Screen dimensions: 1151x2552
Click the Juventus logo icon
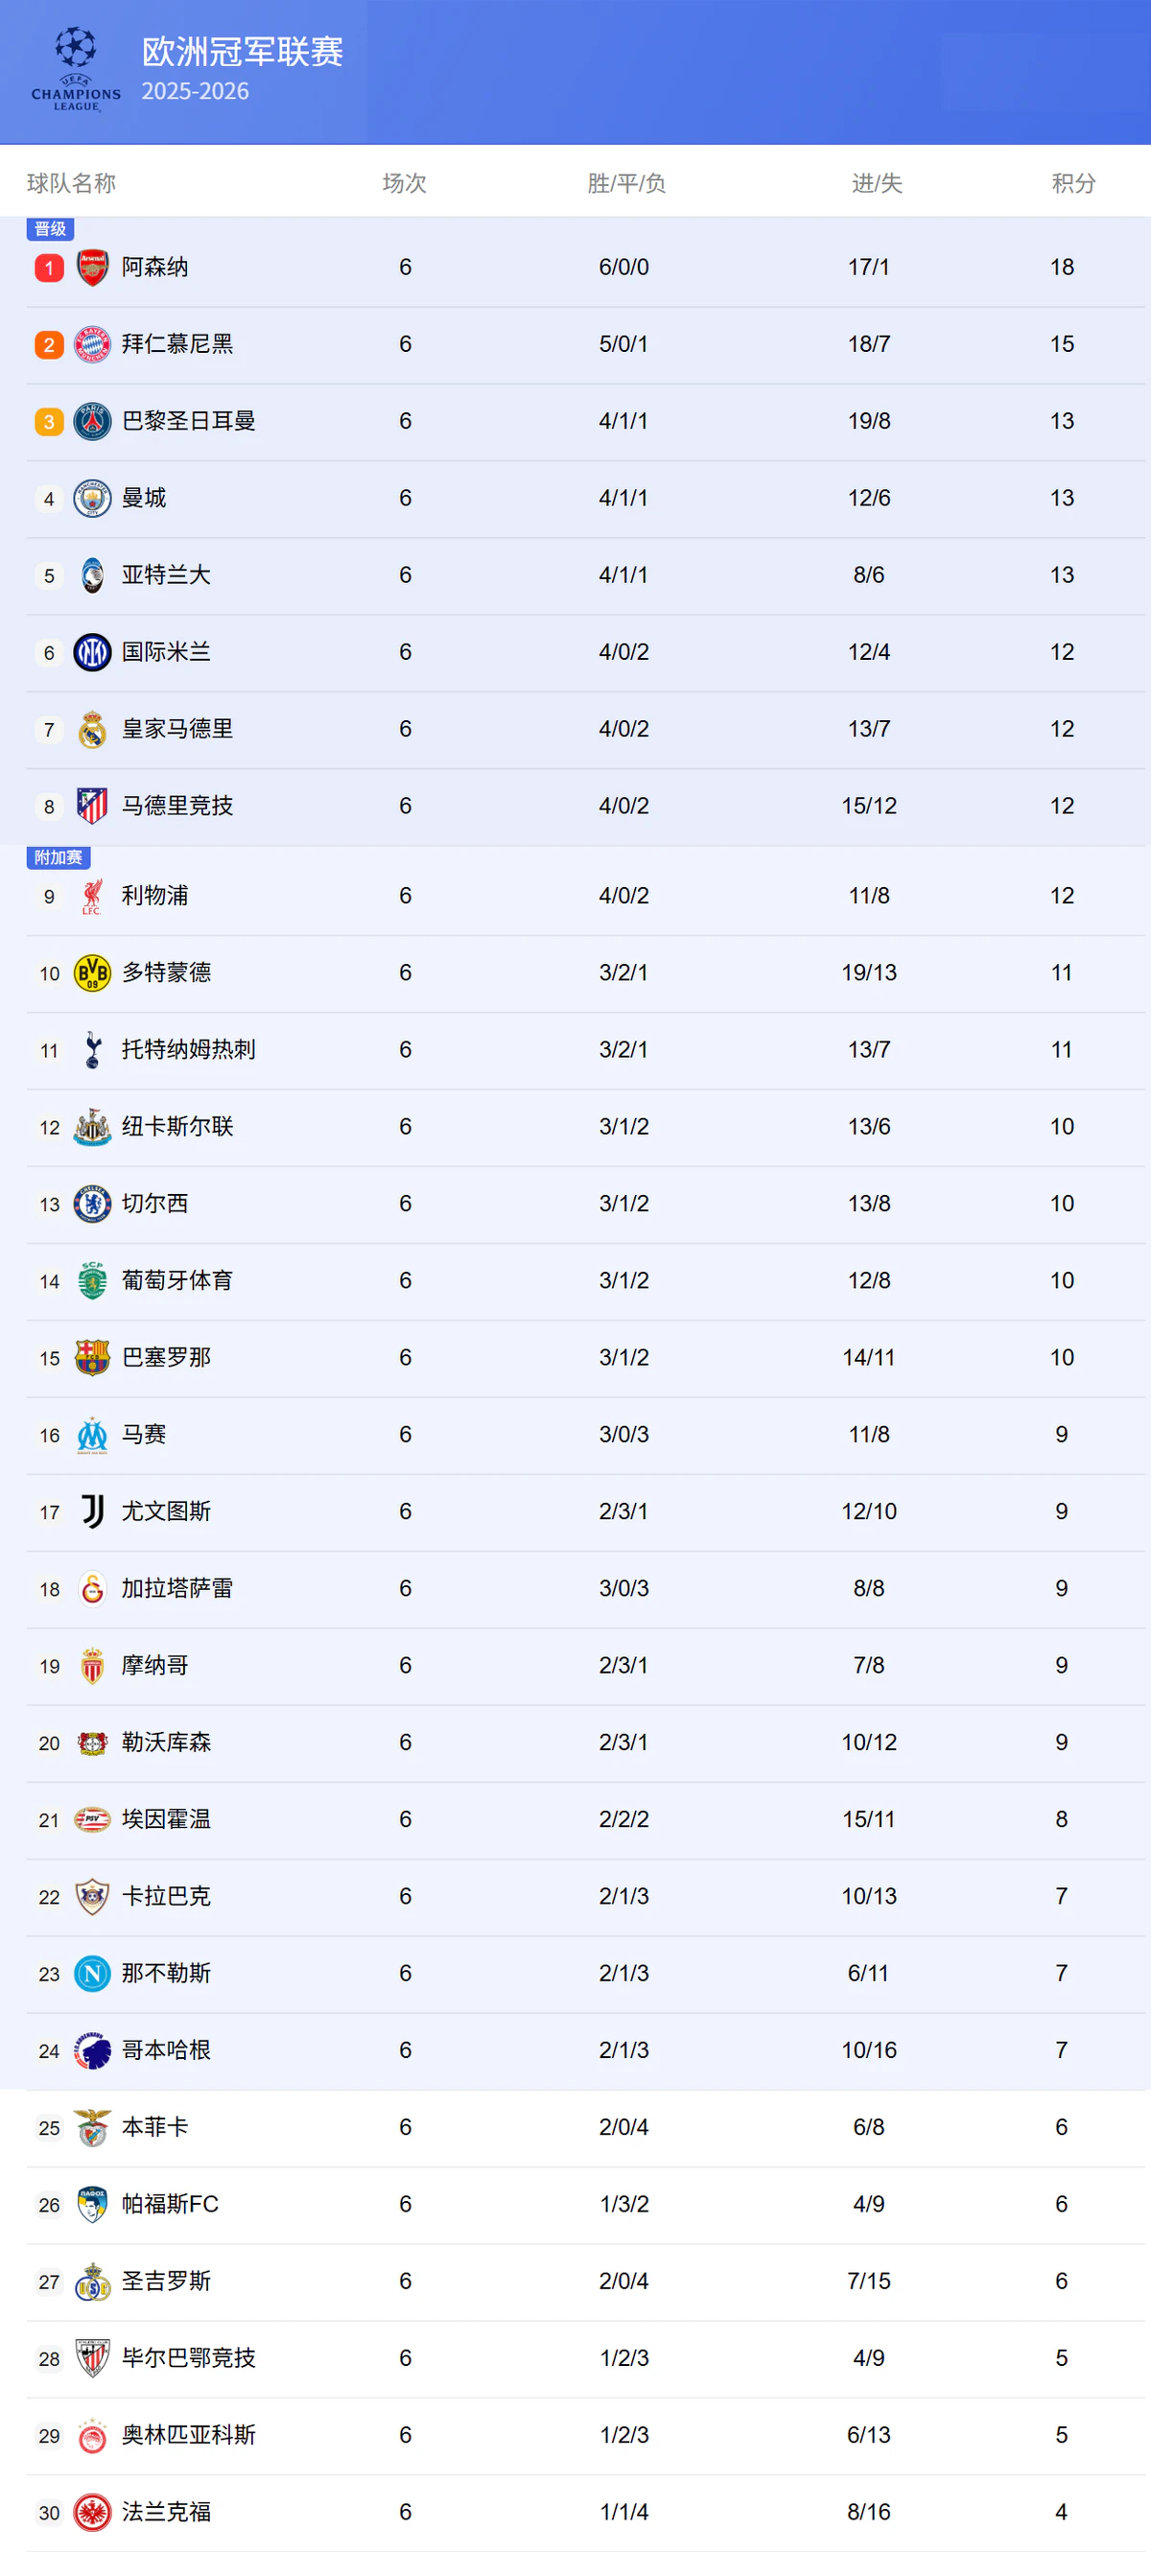(x=92, y=1511)
